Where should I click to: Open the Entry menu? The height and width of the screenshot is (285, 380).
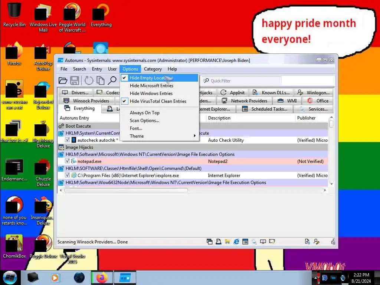tap(97, 69)
